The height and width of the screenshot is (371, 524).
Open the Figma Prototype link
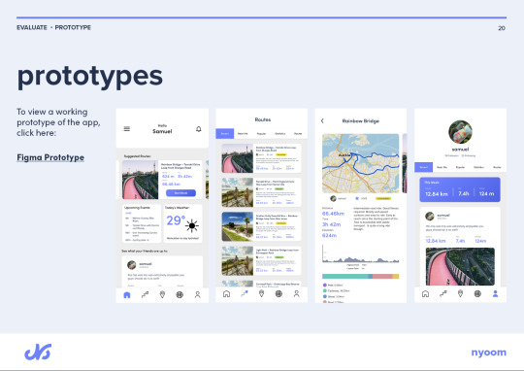tap(50, 157)
